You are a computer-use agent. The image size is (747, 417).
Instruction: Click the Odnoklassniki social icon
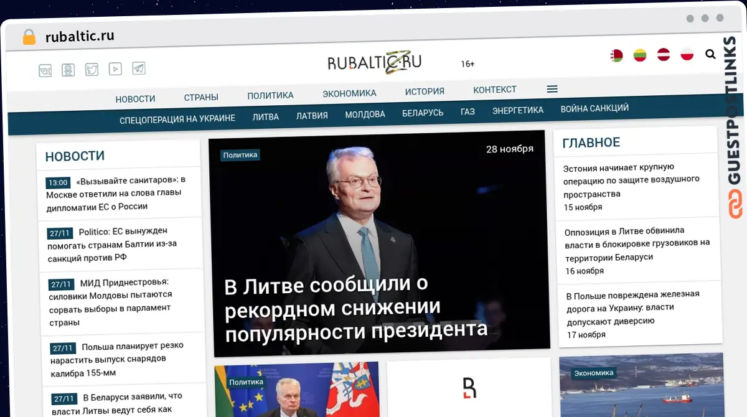[68, 70]
